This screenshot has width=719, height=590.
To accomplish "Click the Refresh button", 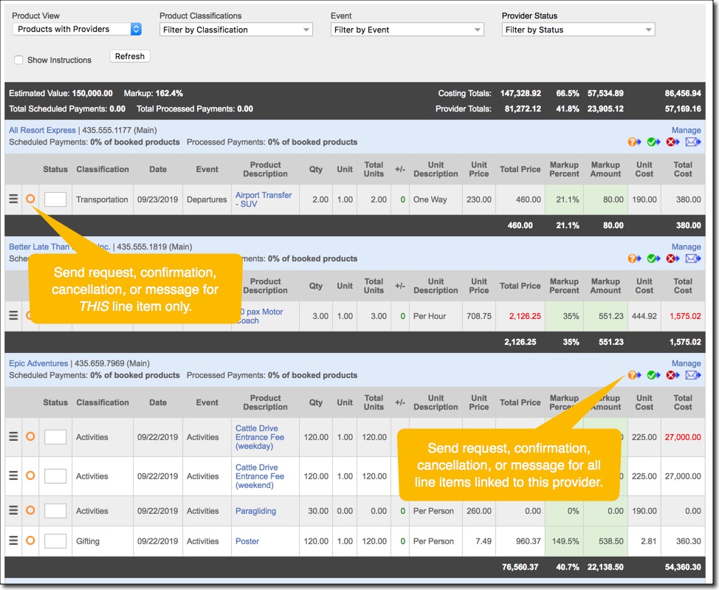I will pyautogui.click(x=130, y=56).
